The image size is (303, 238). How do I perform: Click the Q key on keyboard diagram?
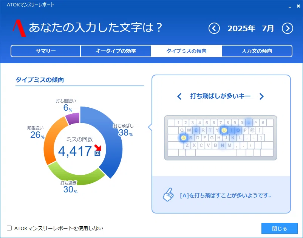tap(182, 130)
